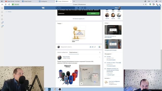The height and width of the screenshot is (91, 162).
Task: Search the wall with the magnifier icon
Action: pyautogui.click(x=100, y=52)
